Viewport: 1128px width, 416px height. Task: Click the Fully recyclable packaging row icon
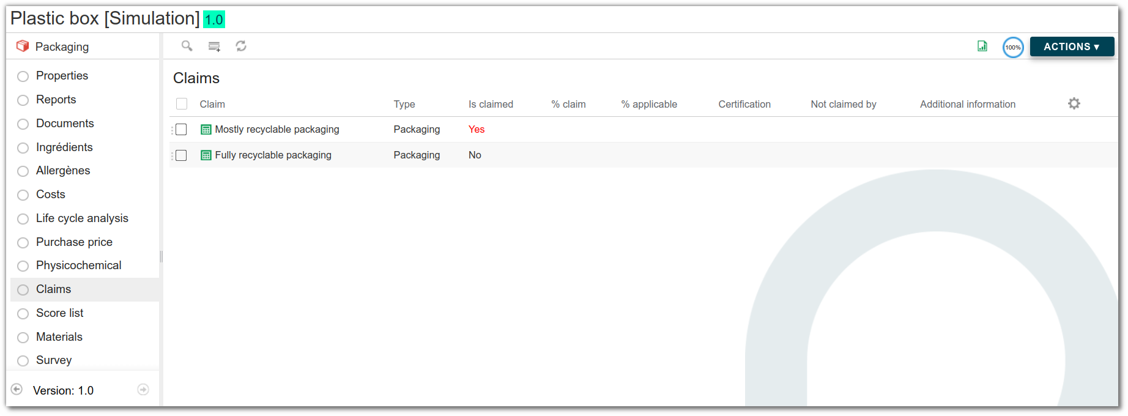tap(206, 155)
